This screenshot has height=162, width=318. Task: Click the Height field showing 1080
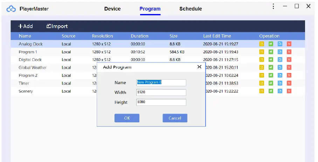(x=161, y=102)
